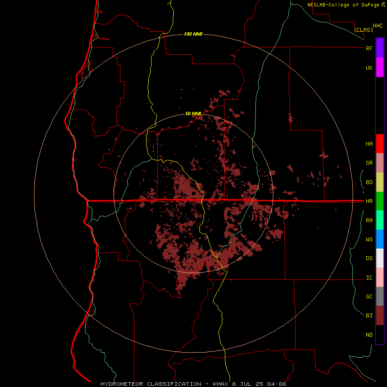The image size is (387, 387).
Task: Click the UK legend label
Action: [369, 68]
